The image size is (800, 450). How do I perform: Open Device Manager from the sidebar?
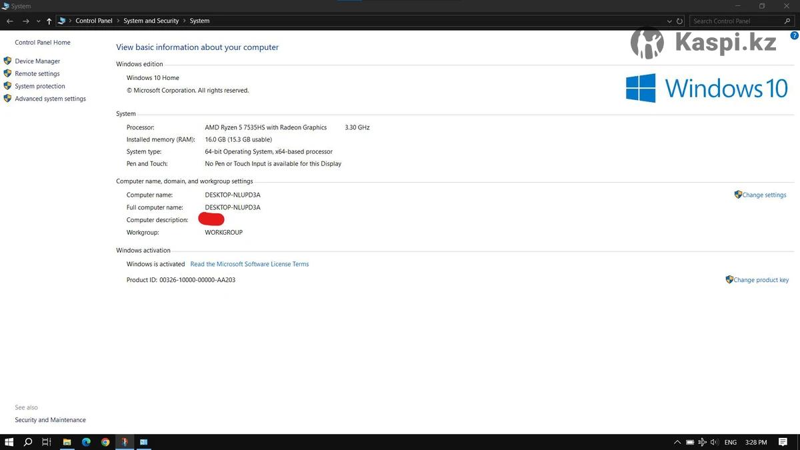click(x=37, y=61)
